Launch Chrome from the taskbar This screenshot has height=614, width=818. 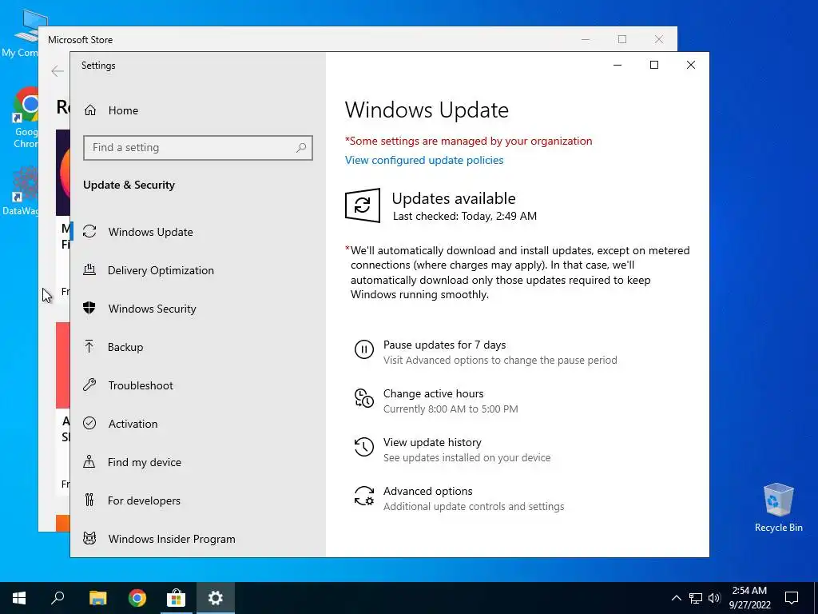pyautogui.click(x=137, y=598)
